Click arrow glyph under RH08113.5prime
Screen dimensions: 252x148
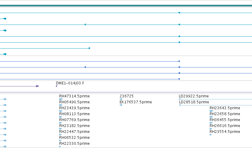(61, 117)
